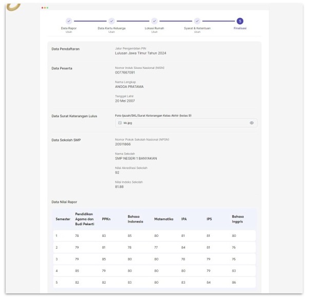Click the Data Peserta section label
Image resolution: width=309 pixels, height=298 pixels.
[x=62, y=68]
